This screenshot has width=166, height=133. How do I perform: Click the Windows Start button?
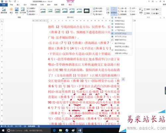(3, 130)
